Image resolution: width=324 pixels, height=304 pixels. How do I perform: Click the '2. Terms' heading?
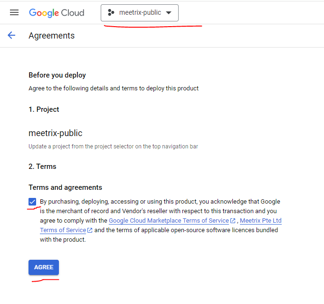[42, 167]
